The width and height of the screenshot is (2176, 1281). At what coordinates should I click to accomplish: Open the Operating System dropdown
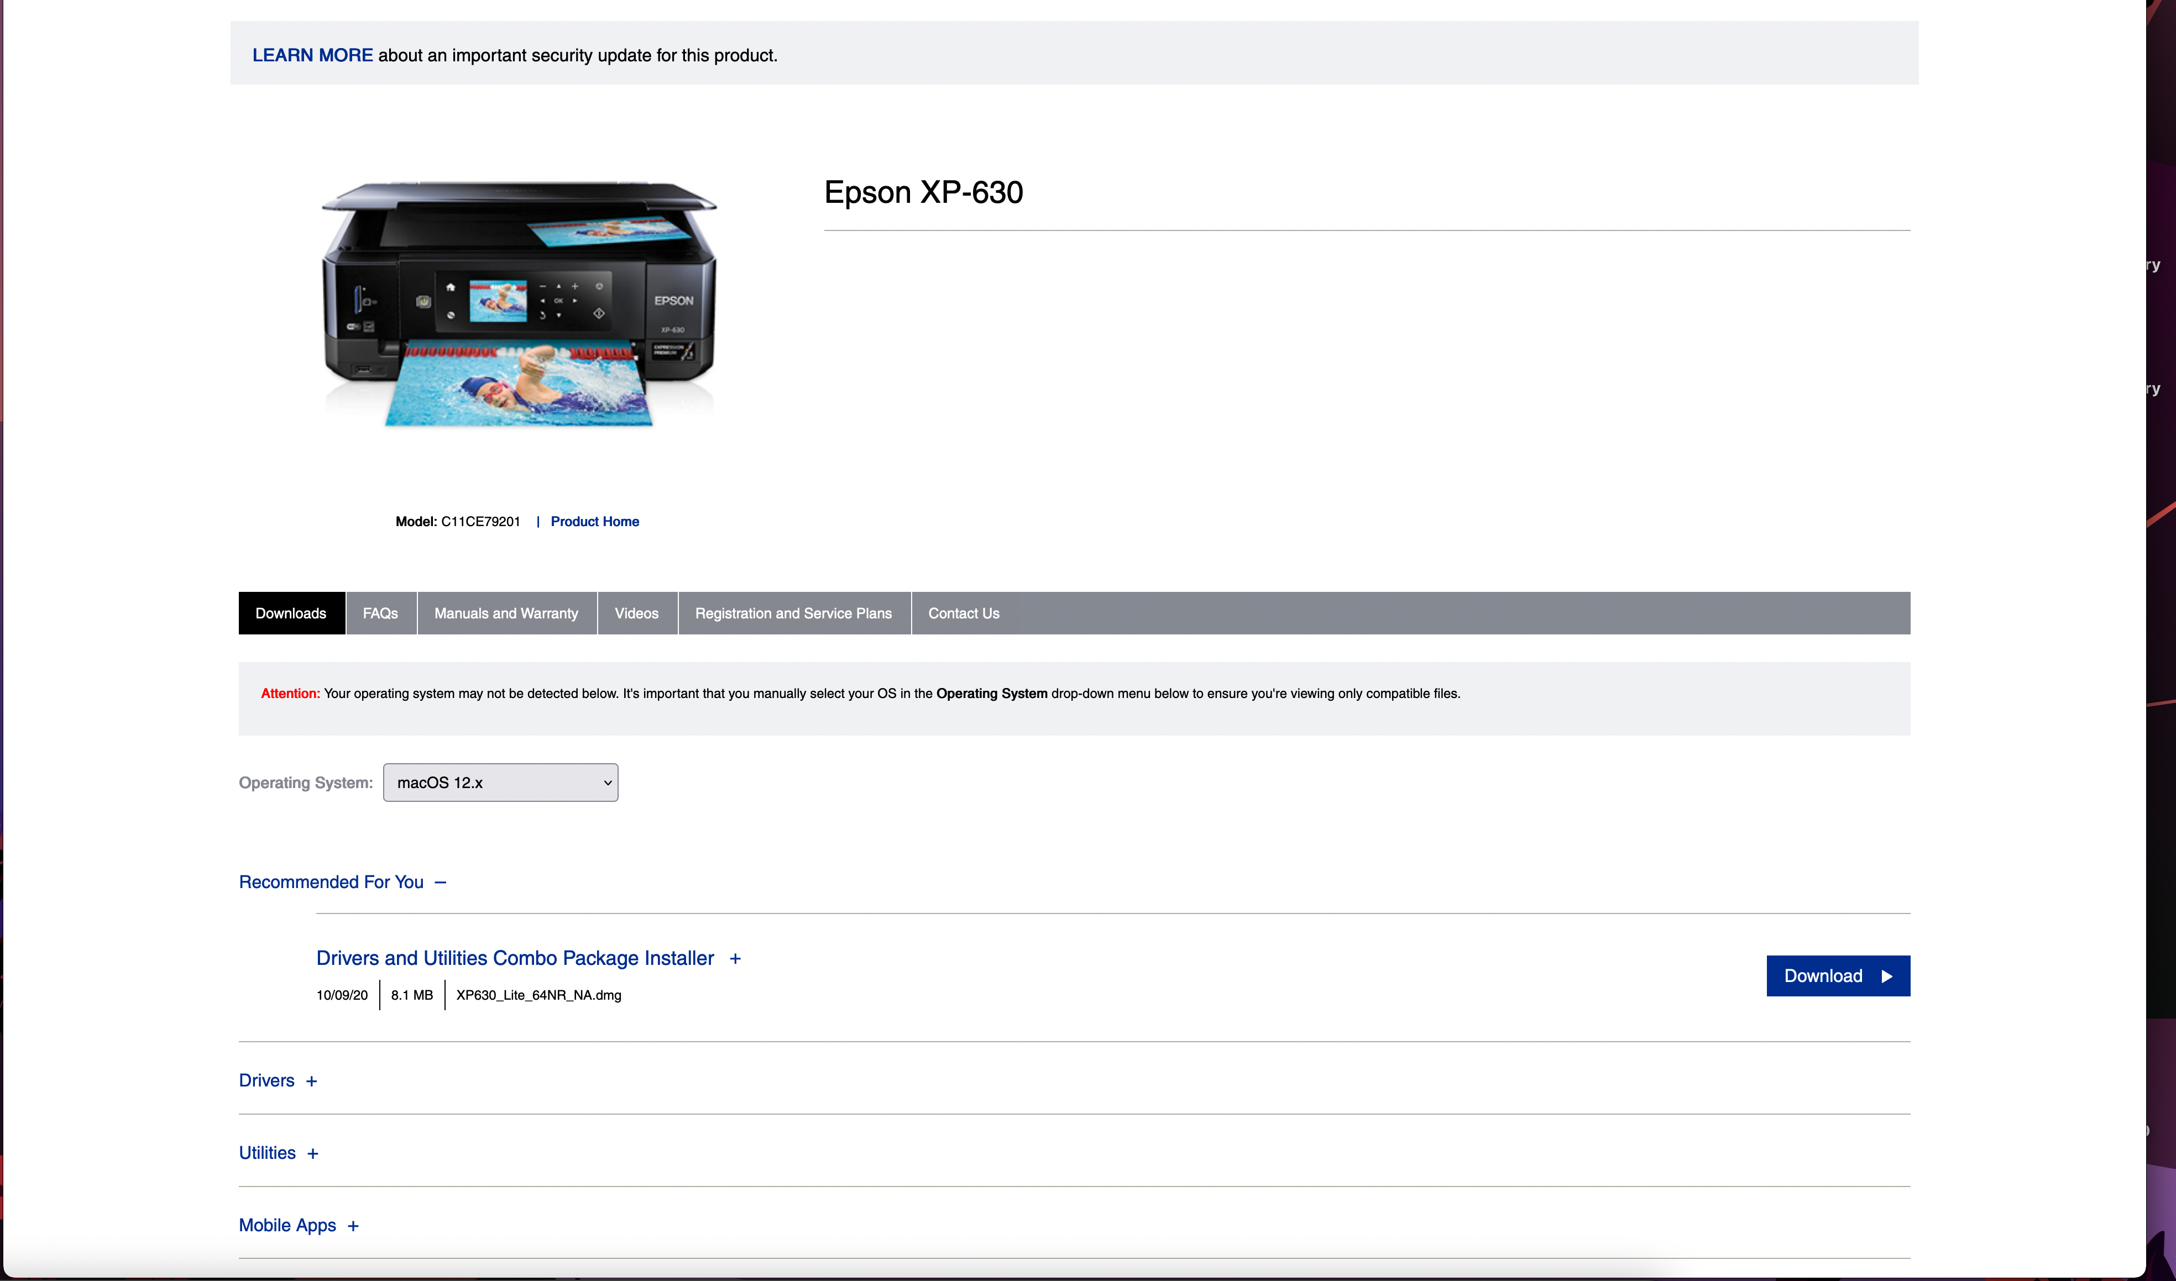500,782
